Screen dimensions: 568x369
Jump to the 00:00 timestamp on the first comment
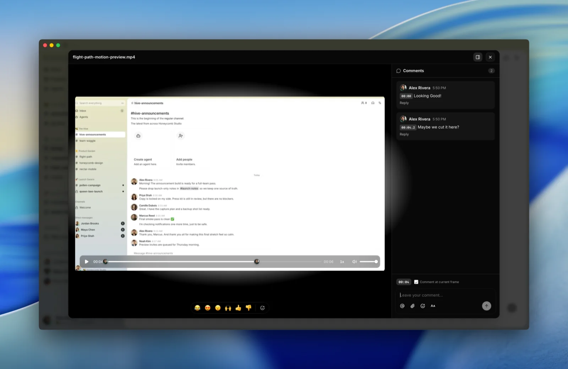click(406, 96)
